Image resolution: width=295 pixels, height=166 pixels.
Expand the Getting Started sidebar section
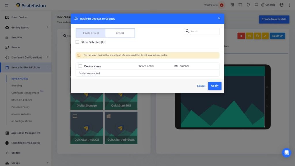tap(48, 27)
